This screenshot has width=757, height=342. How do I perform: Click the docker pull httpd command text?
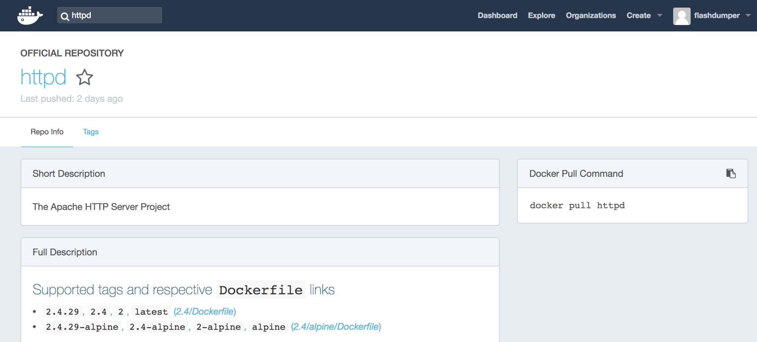(577, 205)
